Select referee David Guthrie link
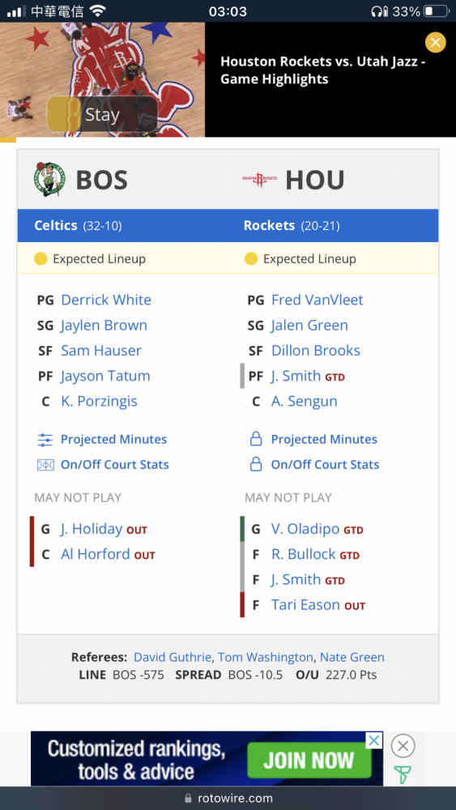 173,658
